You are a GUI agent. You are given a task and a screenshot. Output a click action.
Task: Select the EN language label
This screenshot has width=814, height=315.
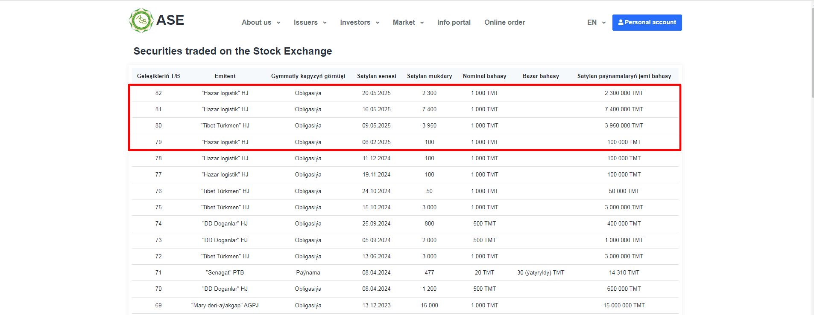[592, 22]
